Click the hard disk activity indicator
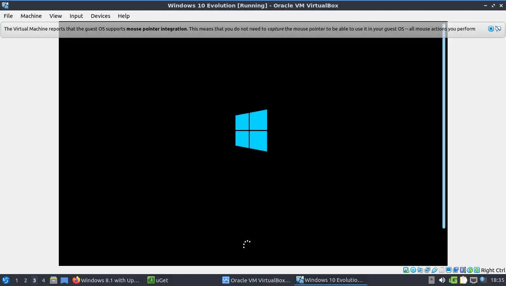506x286 pixels. coord(406,270)
